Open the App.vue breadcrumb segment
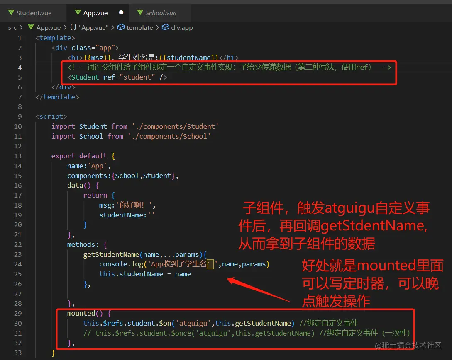 (49, 28)
